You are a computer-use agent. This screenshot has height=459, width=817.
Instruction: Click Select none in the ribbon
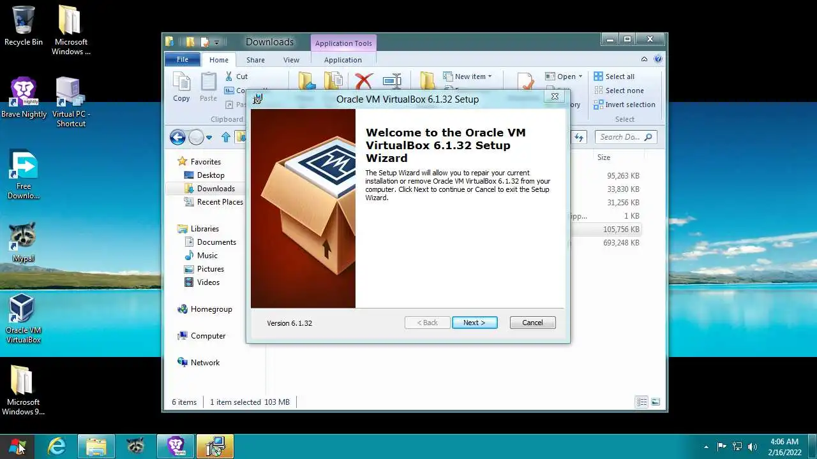(x=618, y=91)
